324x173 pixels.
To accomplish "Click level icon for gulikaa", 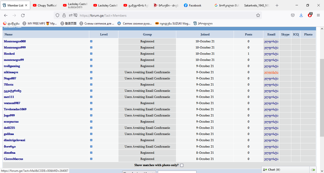I will 91,134.
